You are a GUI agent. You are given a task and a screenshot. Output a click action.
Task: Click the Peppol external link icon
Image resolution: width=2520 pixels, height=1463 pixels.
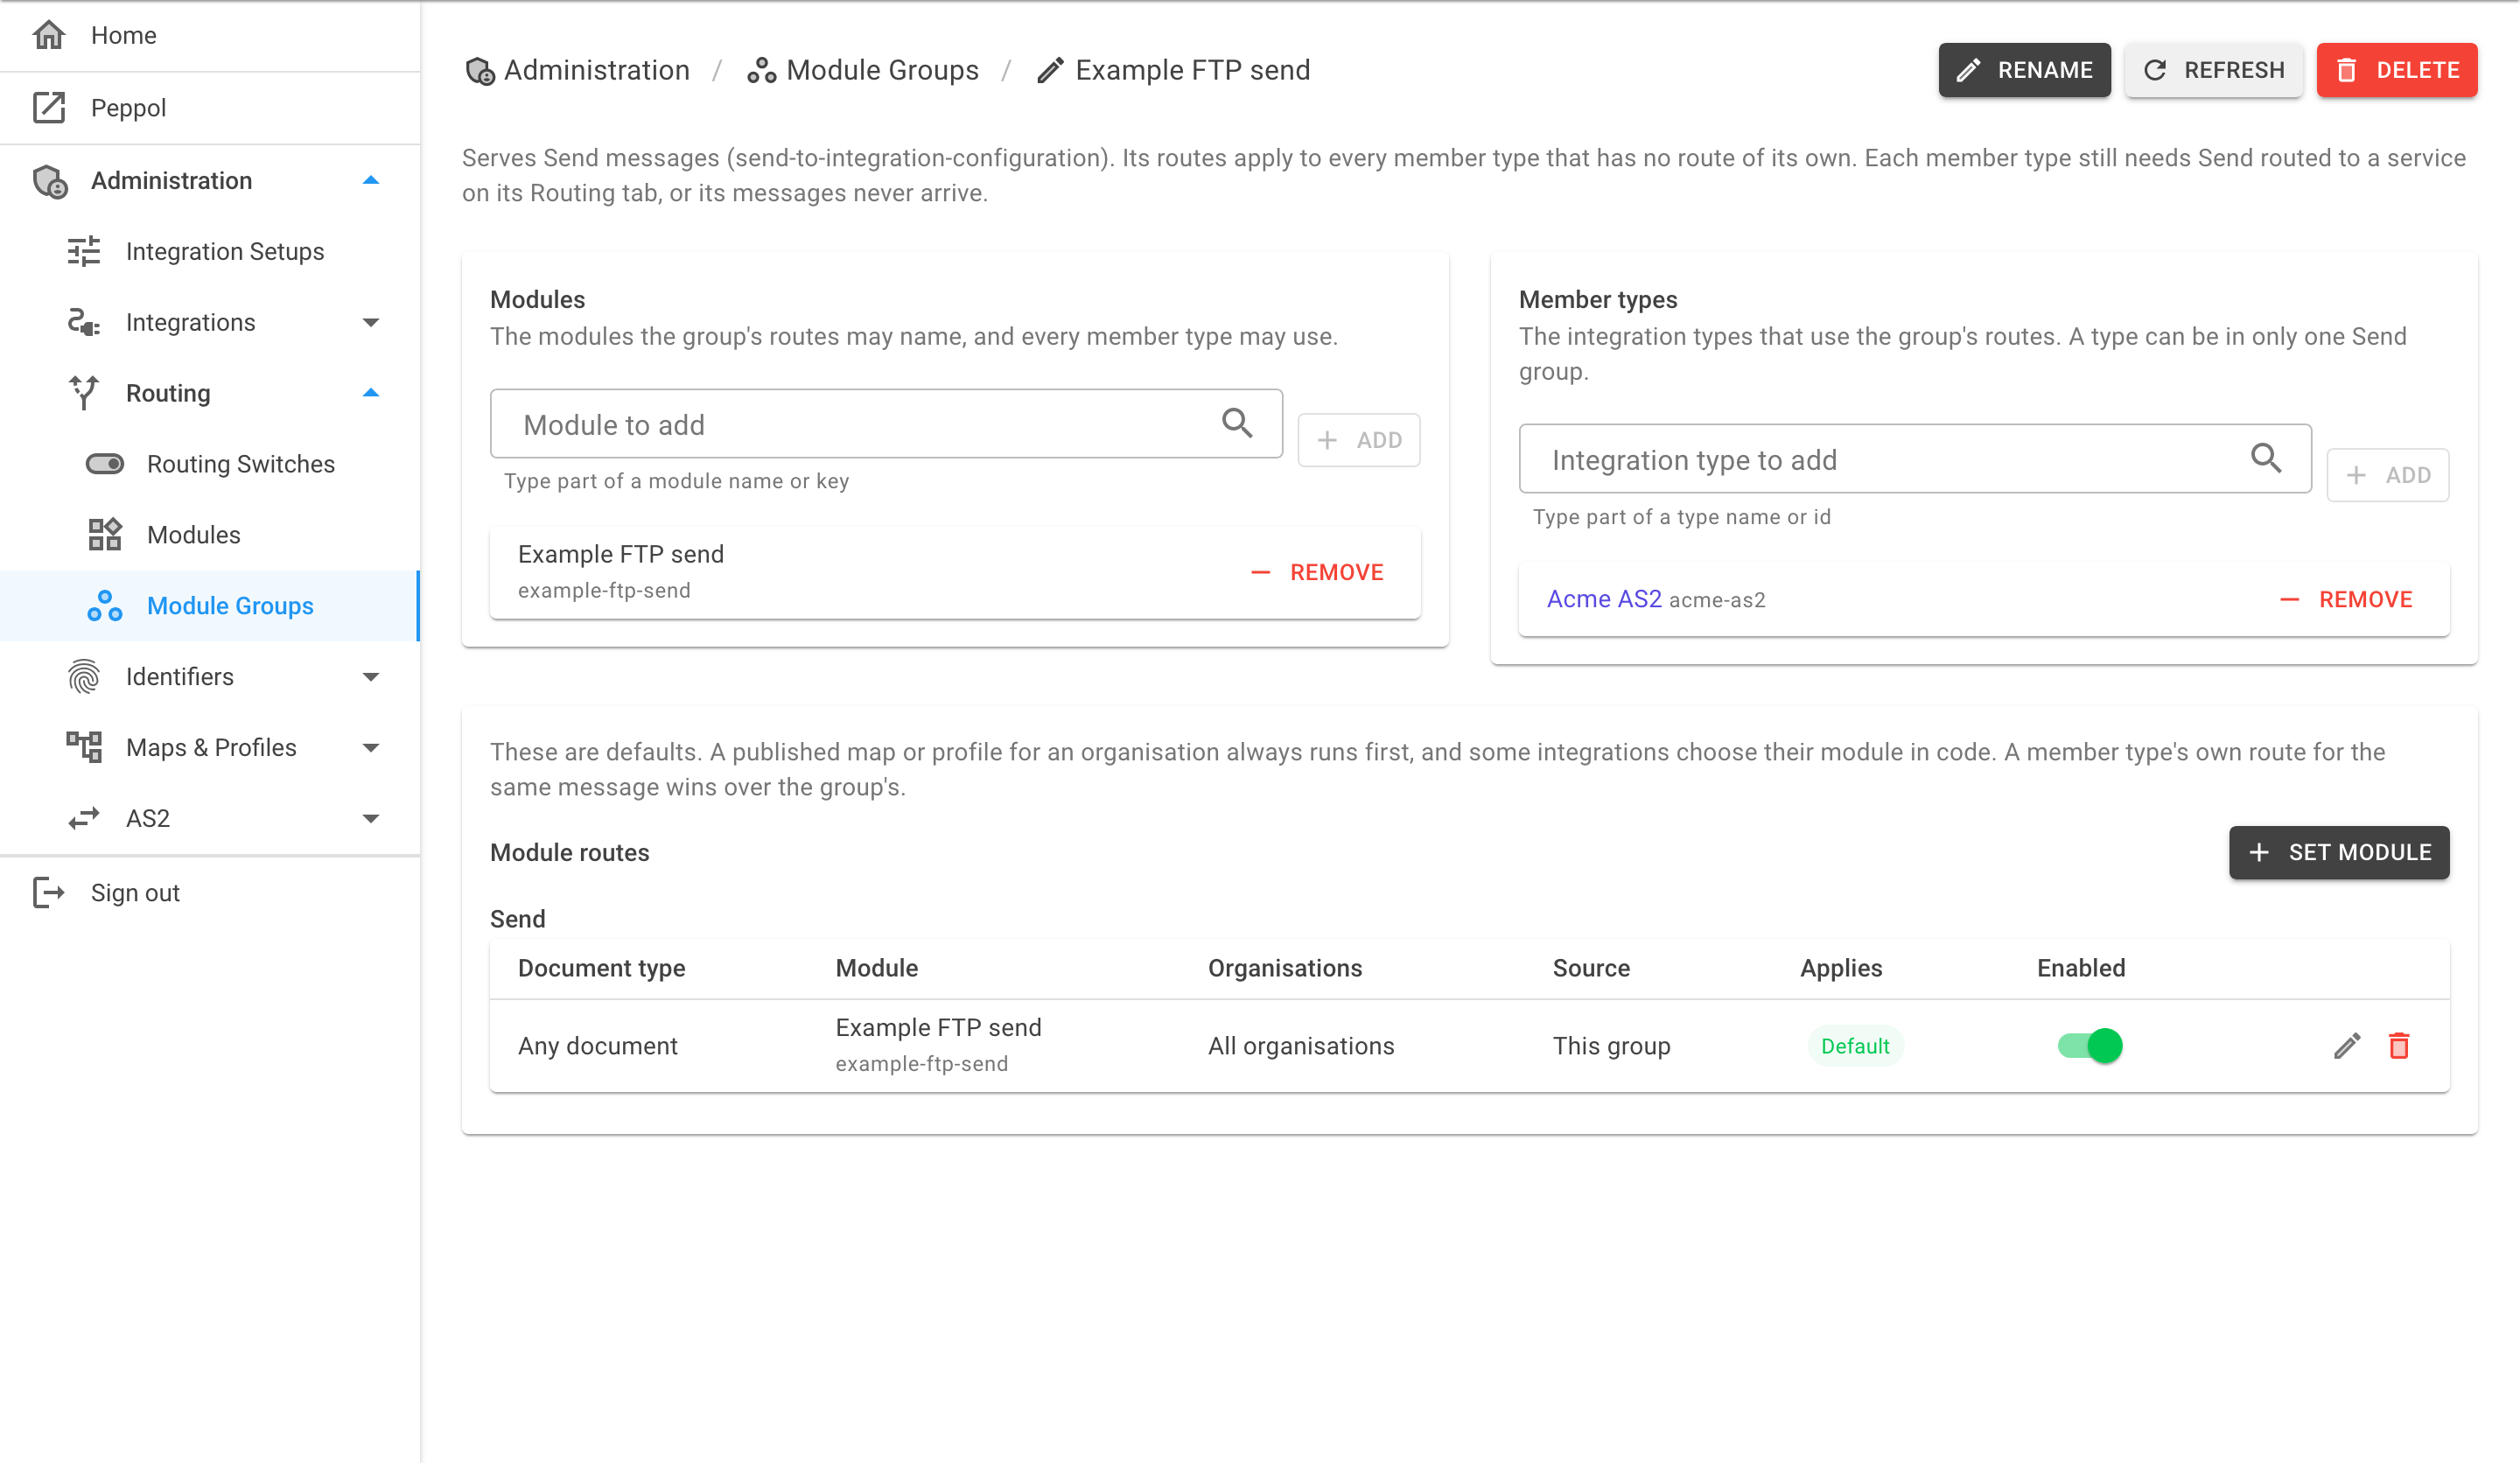click(48, 107)
